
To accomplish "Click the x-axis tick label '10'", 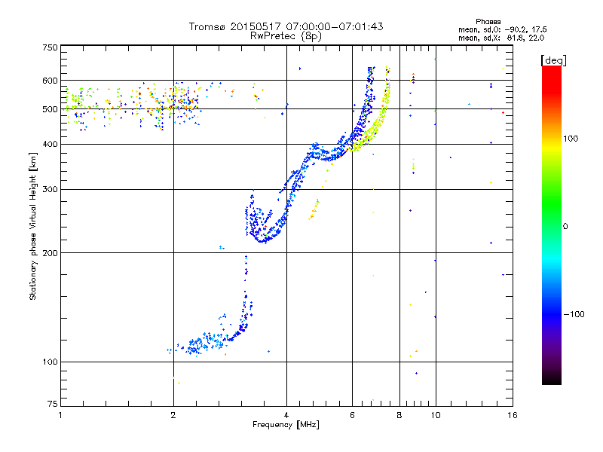I will click(436, 415).
